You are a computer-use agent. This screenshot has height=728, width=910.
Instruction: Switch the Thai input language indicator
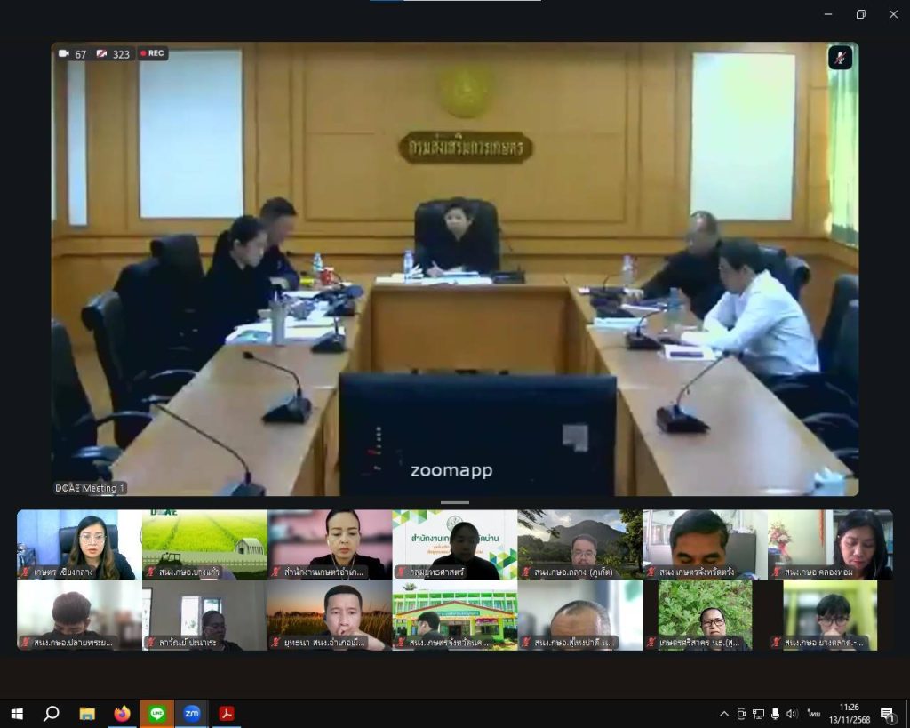[814, 714]
